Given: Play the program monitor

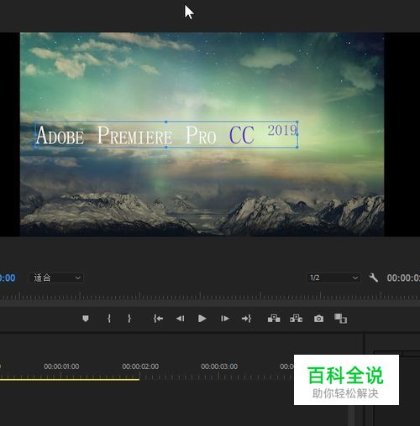Looking at the screenshot, I should pyautogui.click(x=202, y=319).
